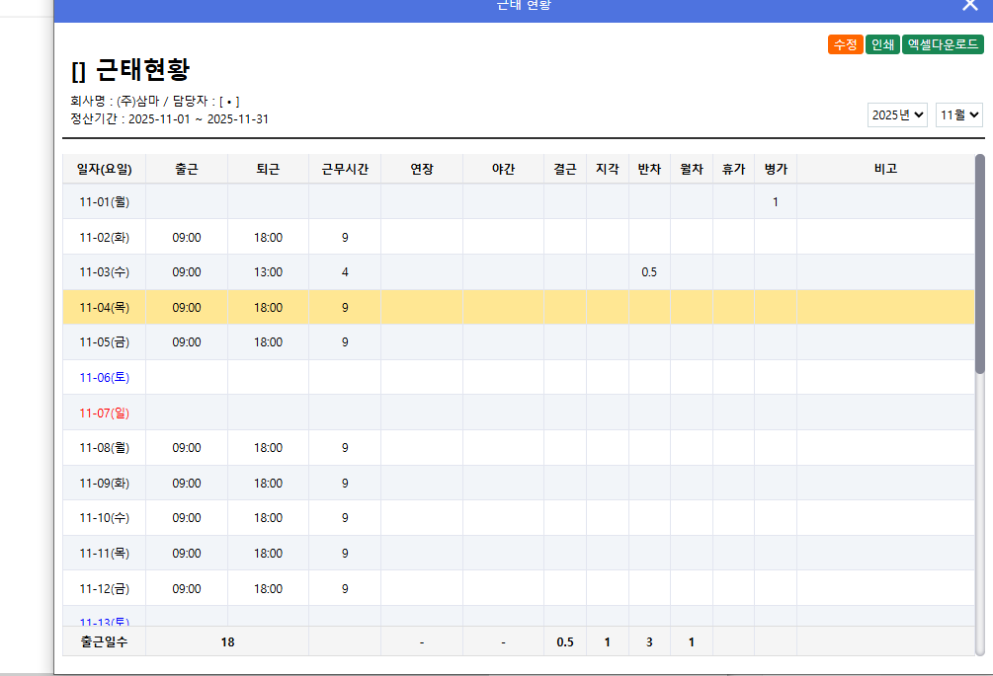Viewport: 993px width, 676px height.
Task: Open the month dropdown showing 11월
Action: [957, 114]
